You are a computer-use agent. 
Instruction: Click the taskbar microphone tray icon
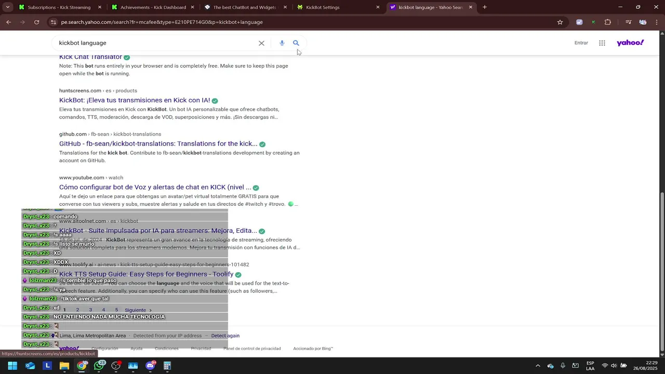(x=563, y=366)
